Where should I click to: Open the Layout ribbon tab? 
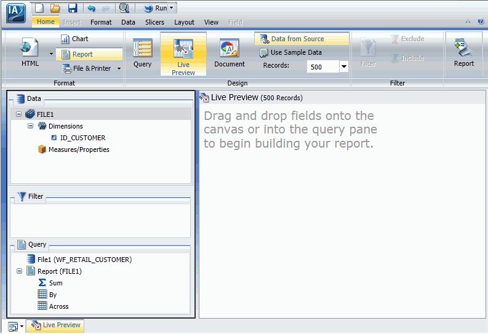point(184,22)
